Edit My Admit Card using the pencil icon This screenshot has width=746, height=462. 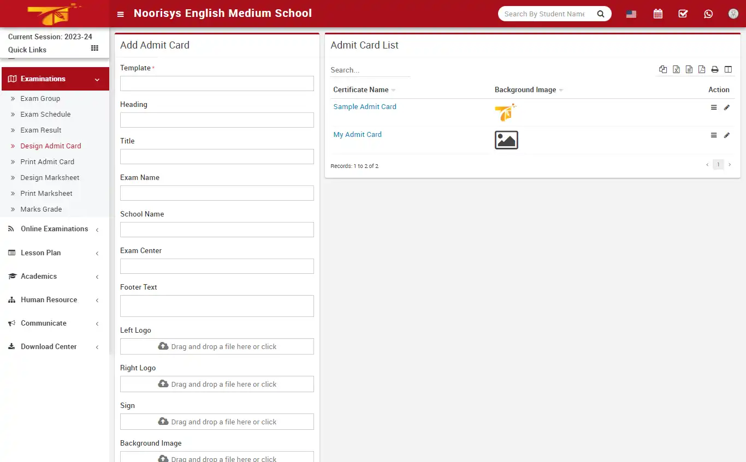coord(727,135)
